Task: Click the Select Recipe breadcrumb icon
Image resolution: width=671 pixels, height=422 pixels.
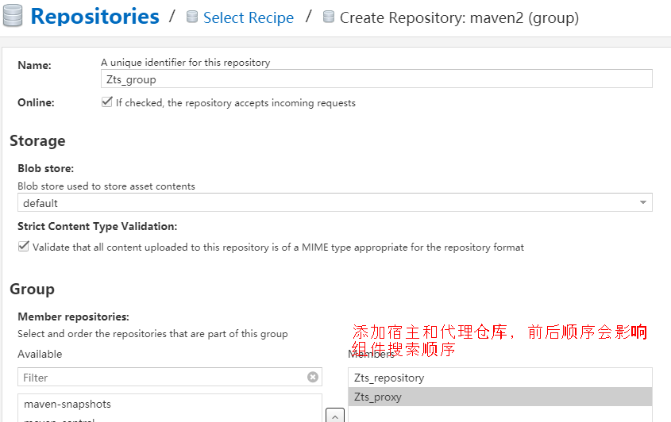Action: point(192,17)
